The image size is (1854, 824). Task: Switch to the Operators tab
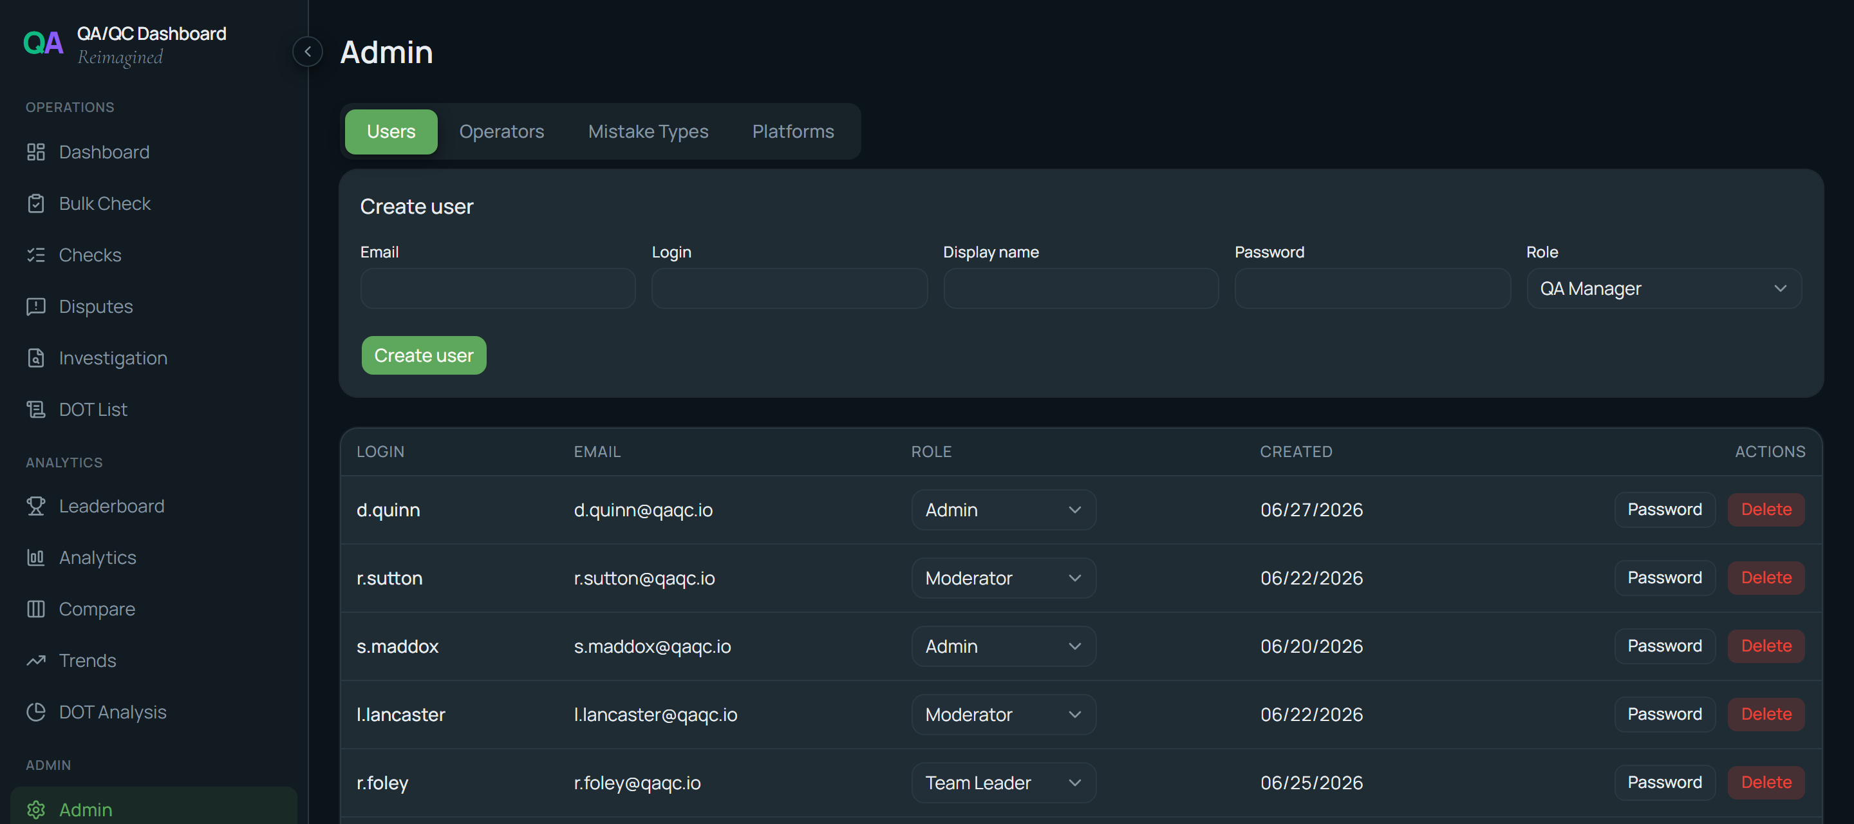point(501,132)
